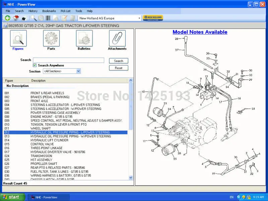This screenshot has width=268, height=201.
Task: Select 010 TENSION, TENSION LEVER & FRONT PTO
Action: pyautogui.click(x=66, y=124)
